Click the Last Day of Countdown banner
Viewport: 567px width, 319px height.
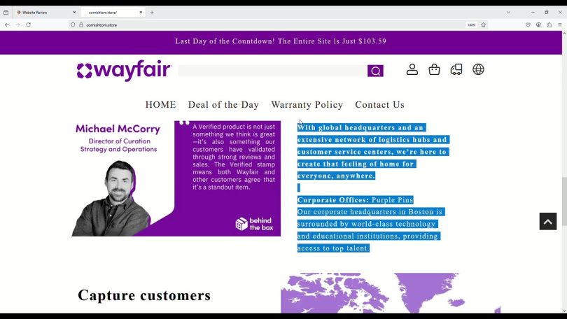(281, 41)
